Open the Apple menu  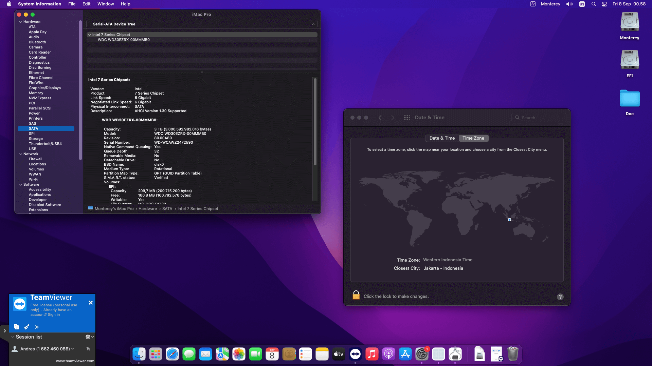(9, 4)
